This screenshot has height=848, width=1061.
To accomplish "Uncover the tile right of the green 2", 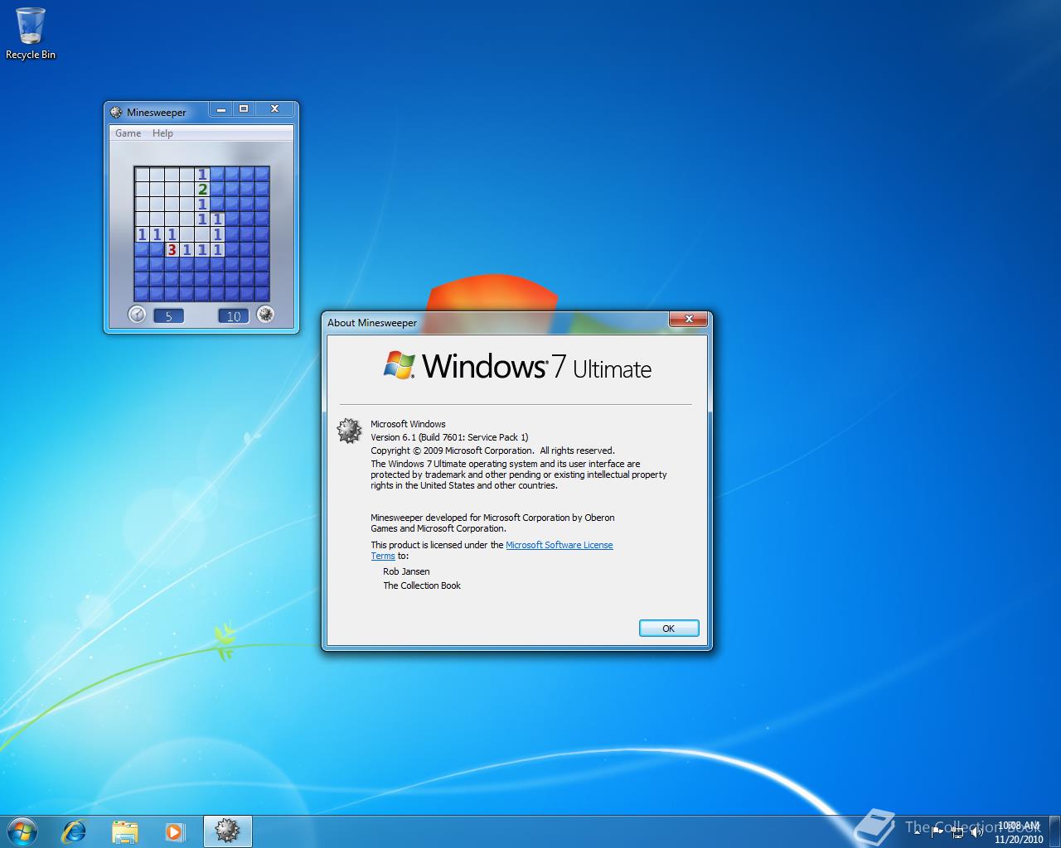I will pyautogui.click(x=217, y=190).
